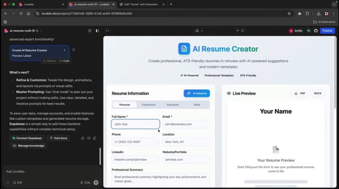Open version history clock icon
This screenshot has width=339, height=189.
[x=90, y=31]
